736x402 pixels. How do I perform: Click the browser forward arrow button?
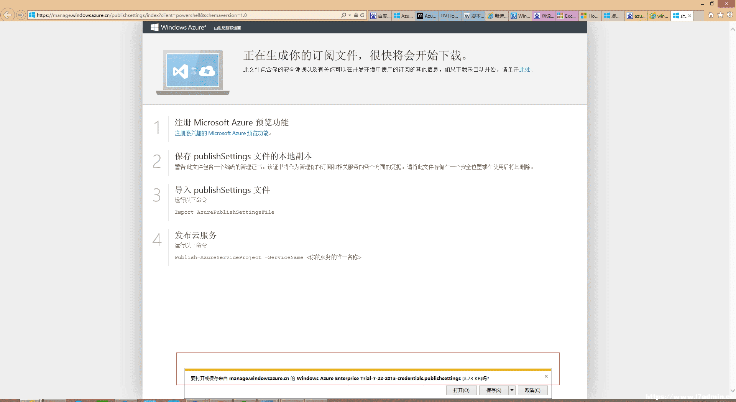point(21,15)
